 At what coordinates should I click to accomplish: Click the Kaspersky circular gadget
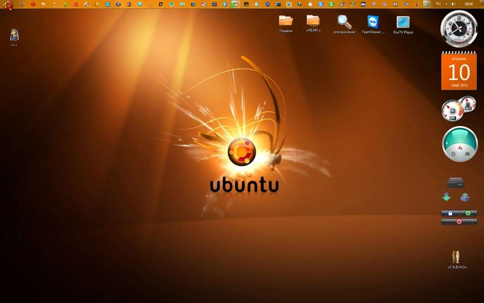click(x=459, y=144)
